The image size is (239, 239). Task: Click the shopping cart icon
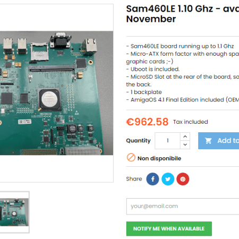coord(208,141)
